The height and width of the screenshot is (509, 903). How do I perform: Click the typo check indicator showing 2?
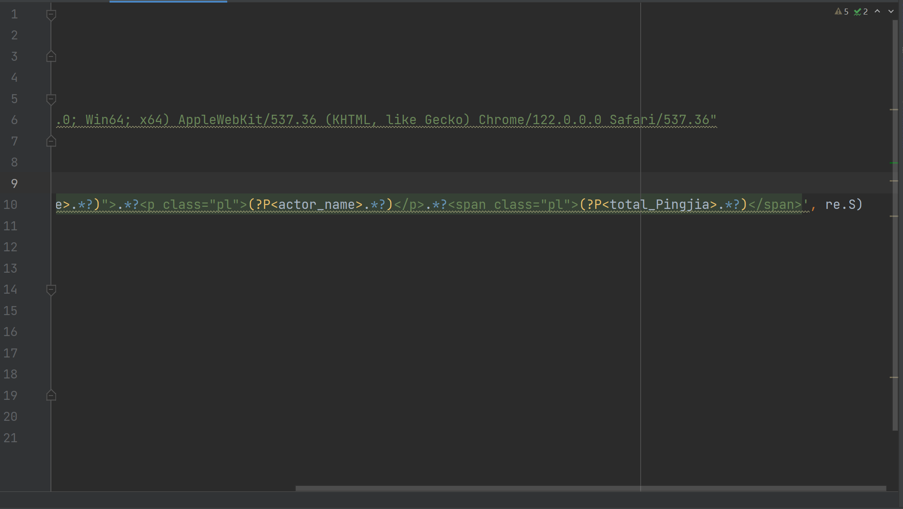(861, 12)
